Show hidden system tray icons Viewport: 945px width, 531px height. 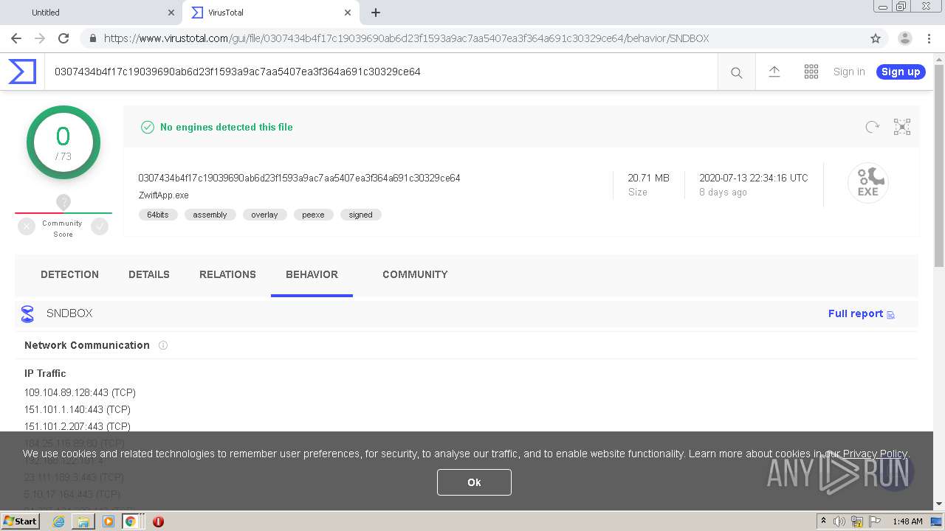point(823,521)
